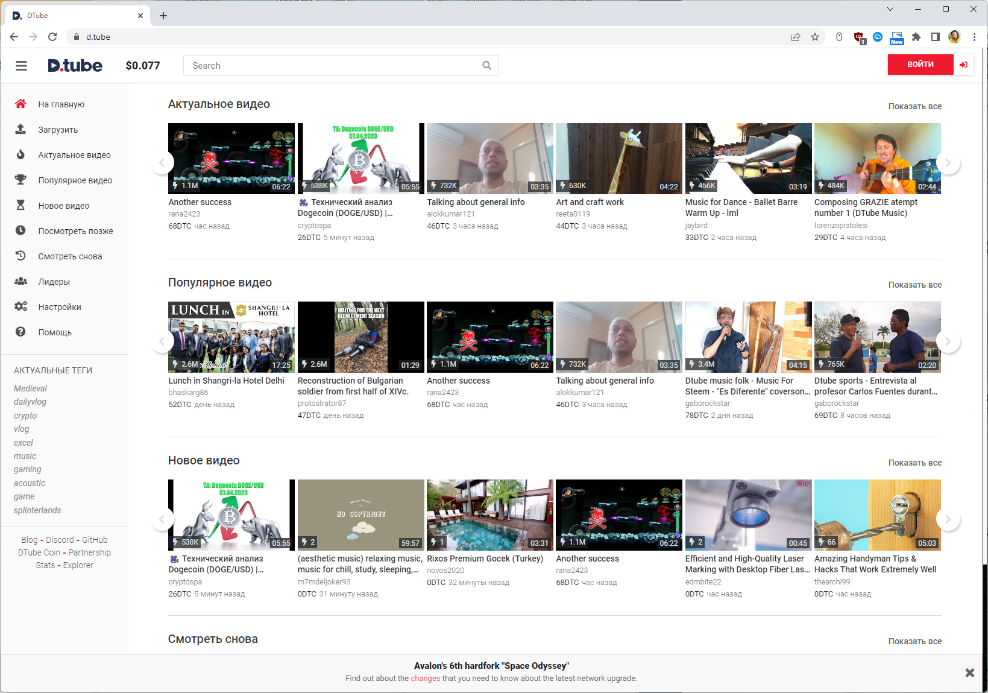Click the login arrow icon next to ВОЙТИ
The height and width of the screenshot is (693, 988).
click(963, 65)
